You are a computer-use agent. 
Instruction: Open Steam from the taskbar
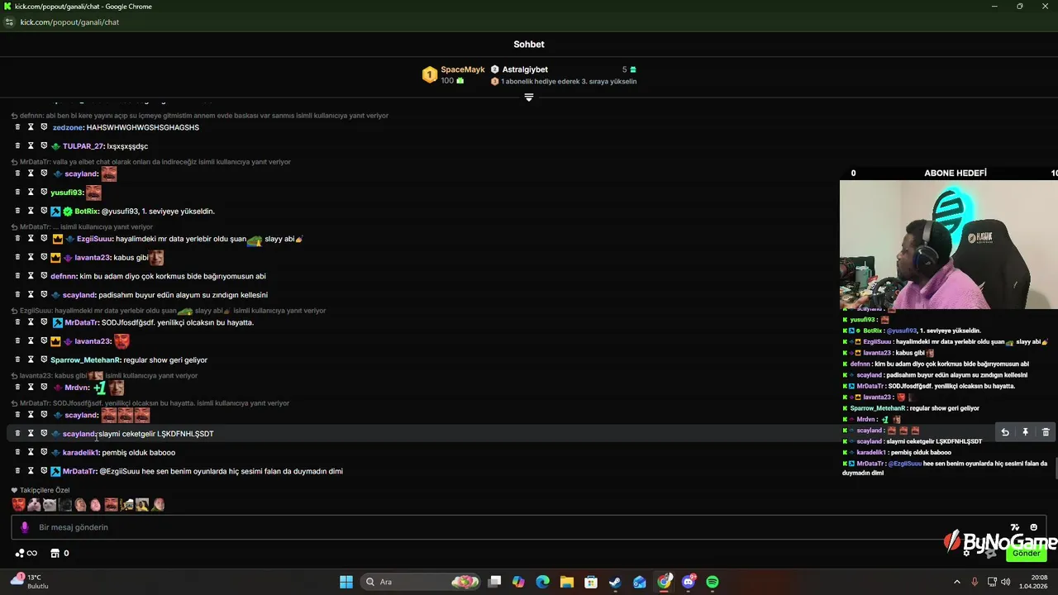point(615,582)
